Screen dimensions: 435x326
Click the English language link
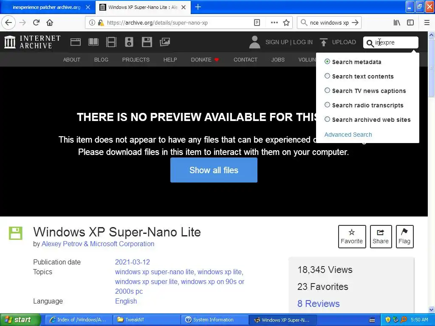(126, 301)
